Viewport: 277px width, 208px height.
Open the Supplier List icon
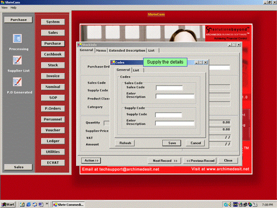(18, 60)
